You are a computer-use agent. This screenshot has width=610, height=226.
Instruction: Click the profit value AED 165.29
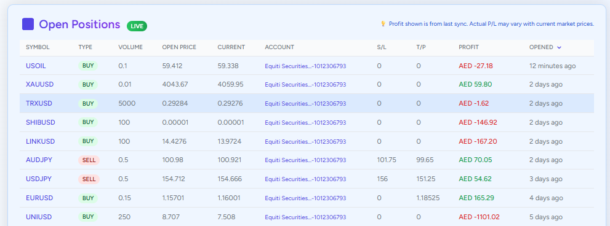pyautogui.click(x=476, y=198)
